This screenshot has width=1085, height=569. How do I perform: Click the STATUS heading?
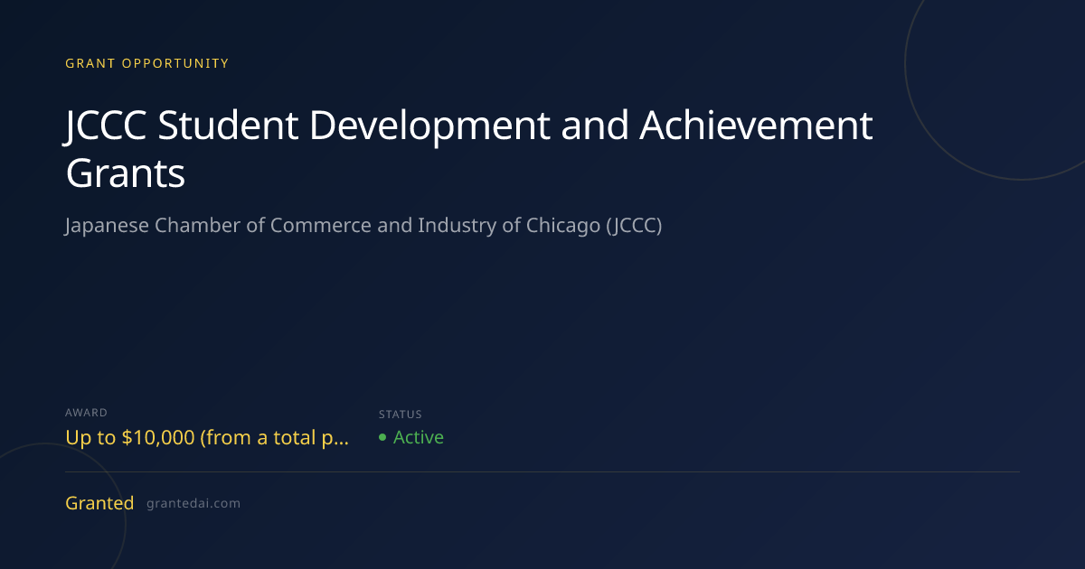(x=401, y=415)
